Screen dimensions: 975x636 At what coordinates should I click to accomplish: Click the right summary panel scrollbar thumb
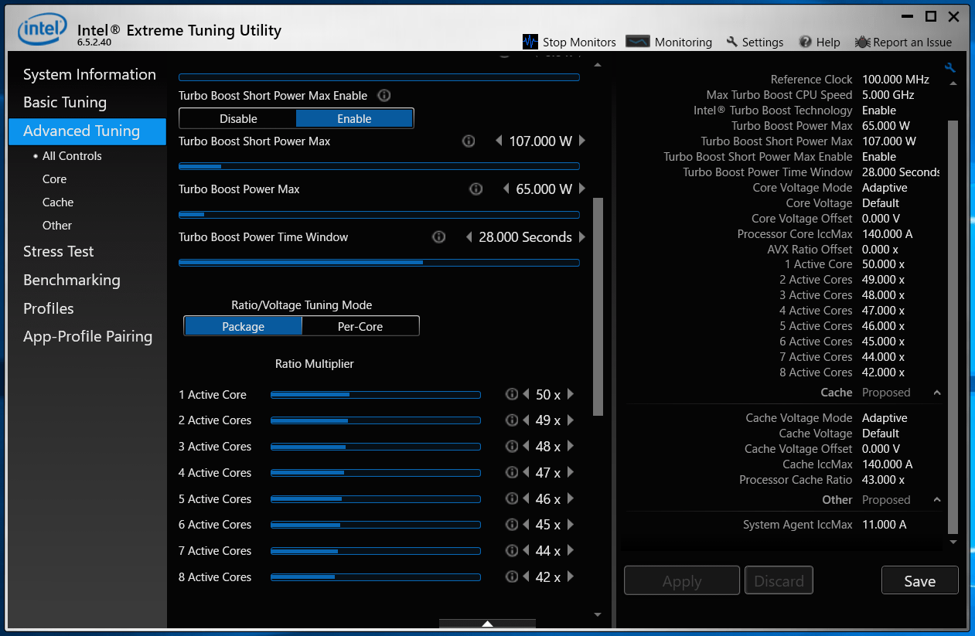[x=953, y=328]
